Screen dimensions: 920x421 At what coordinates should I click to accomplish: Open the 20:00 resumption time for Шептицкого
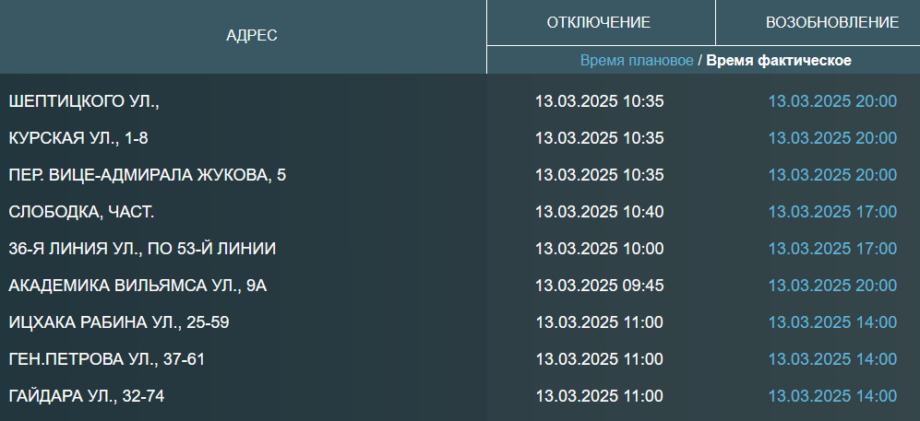click(x=832, y=101)
